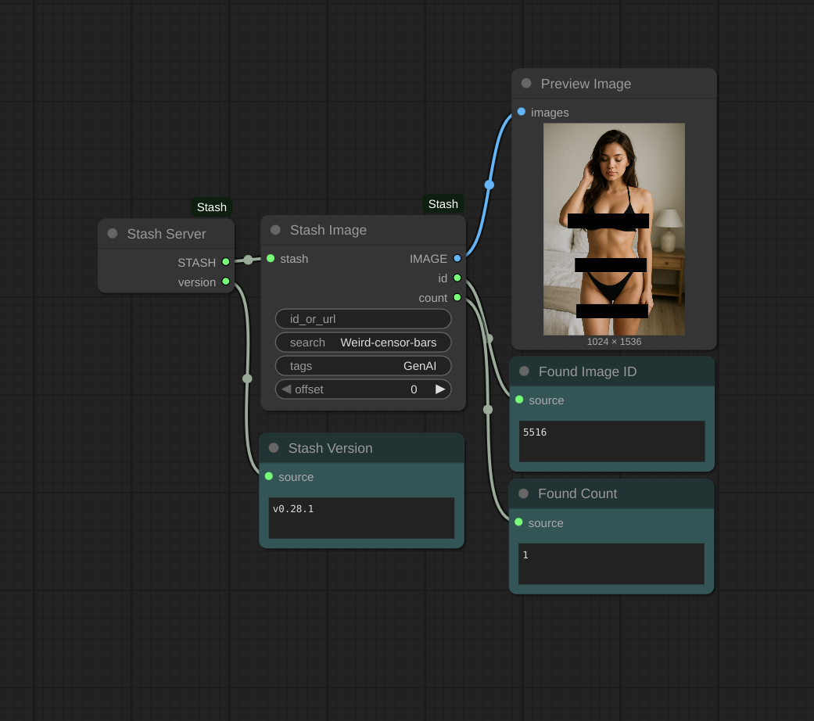Collapse the Found Count node
The image size is (814, 721).
click(524, 493)
